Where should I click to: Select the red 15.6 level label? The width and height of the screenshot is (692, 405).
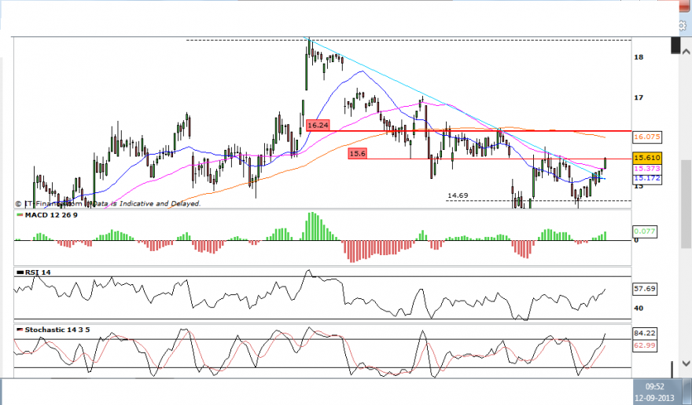[357, 153]
